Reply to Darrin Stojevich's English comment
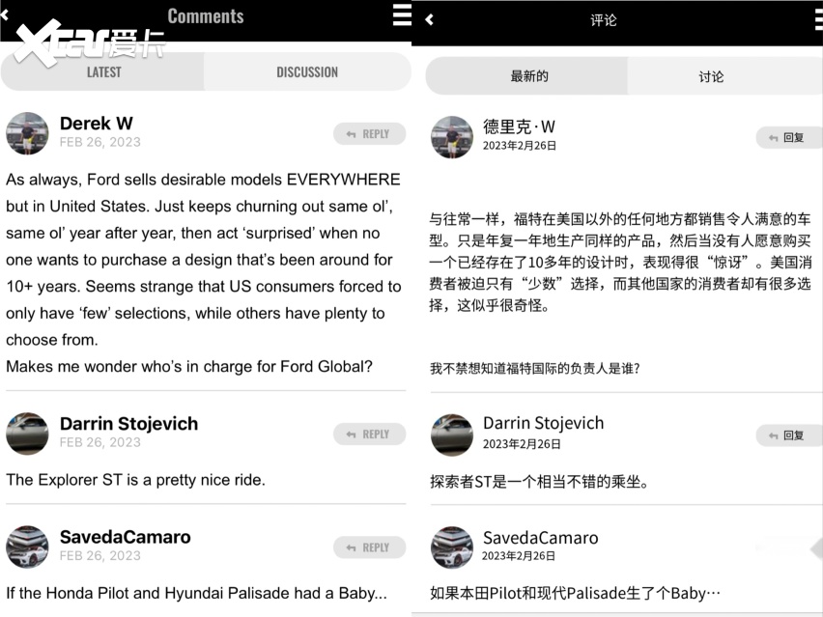Image resolution: width=823 pixels, height=617 pixels. 369,435
